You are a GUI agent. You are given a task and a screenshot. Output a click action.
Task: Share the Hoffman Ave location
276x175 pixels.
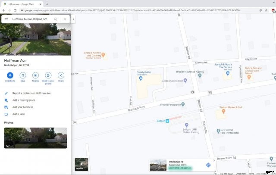(x=61, y=75)
